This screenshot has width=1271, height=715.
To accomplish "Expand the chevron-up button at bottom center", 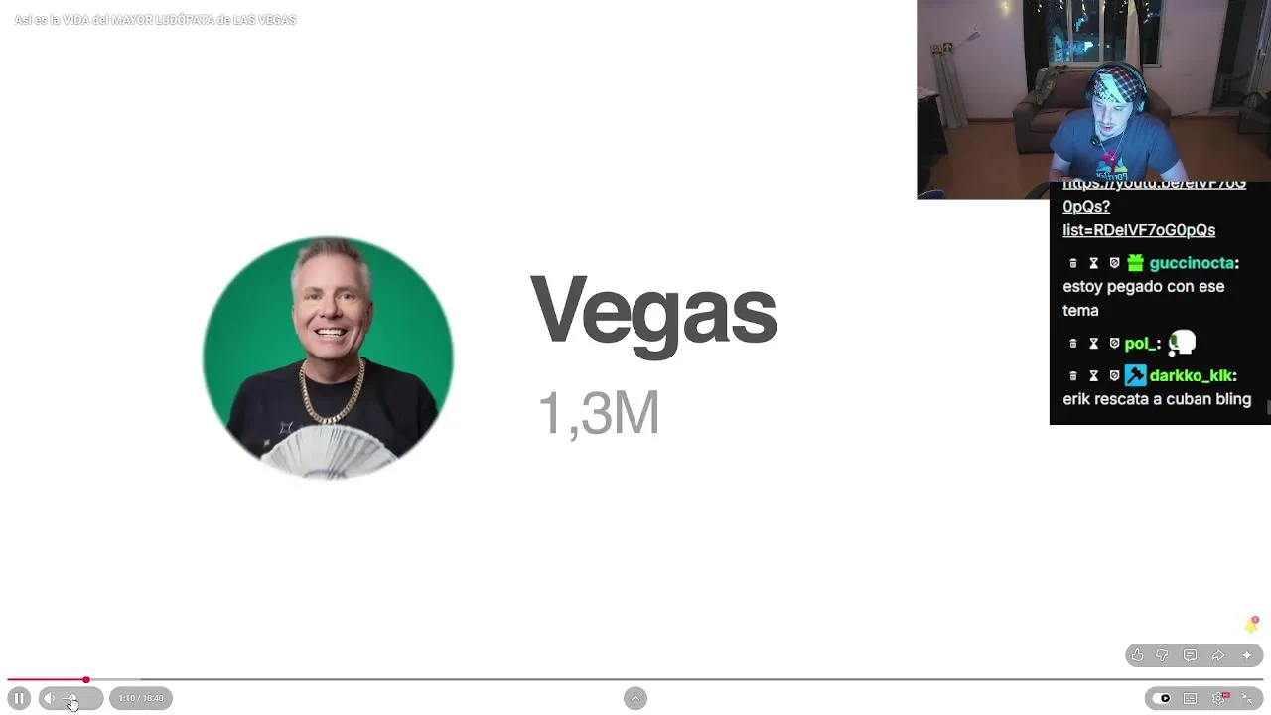I will tap(635, 698).
